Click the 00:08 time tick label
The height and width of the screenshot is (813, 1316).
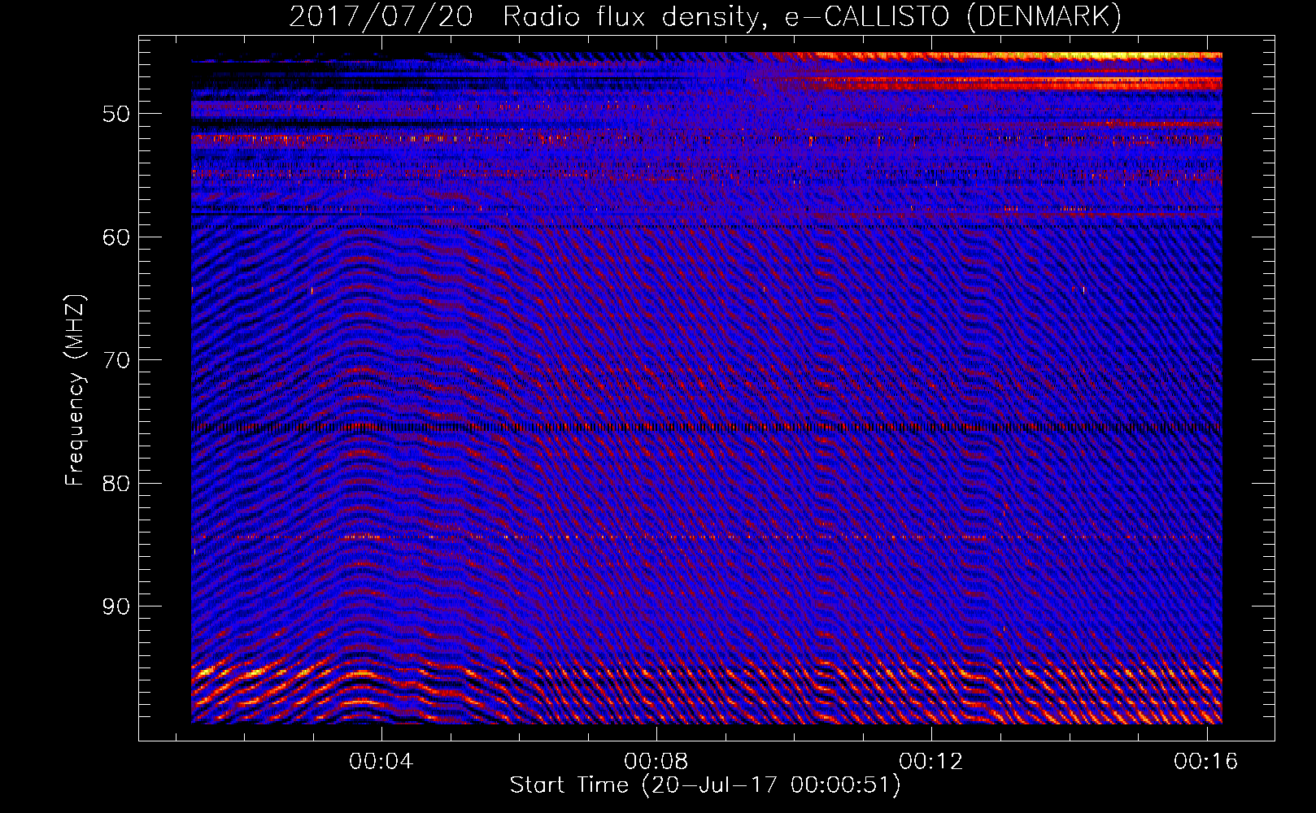pyautogui.click(x=656, y=762)
